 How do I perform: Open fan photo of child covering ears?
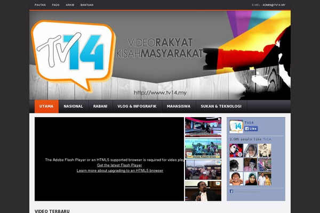236,178
